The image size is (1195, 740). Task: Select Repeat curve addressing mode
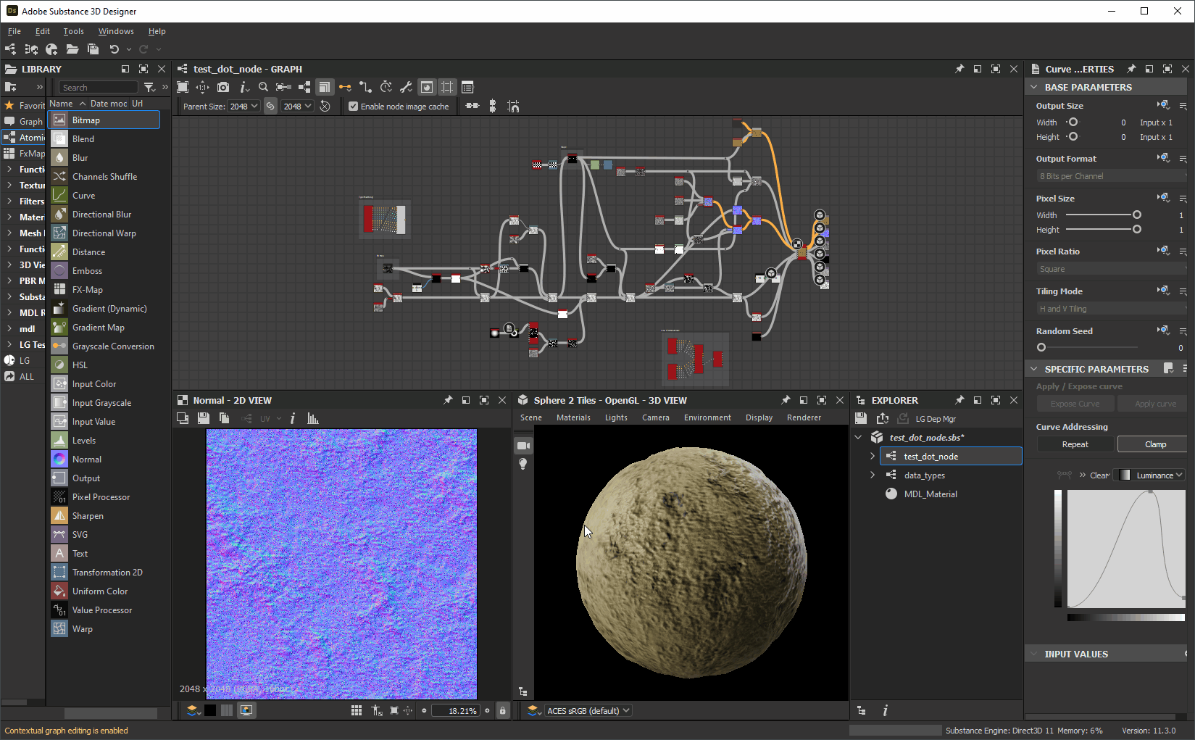pos(1075,444)
